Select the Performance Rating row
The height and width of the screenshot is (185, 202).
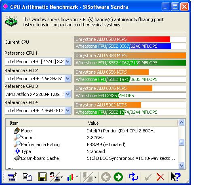(92, 145)
